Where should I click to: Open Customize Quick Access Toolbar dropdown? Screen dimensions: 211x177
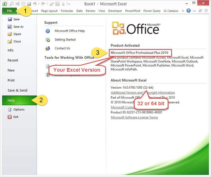(69, 4)
